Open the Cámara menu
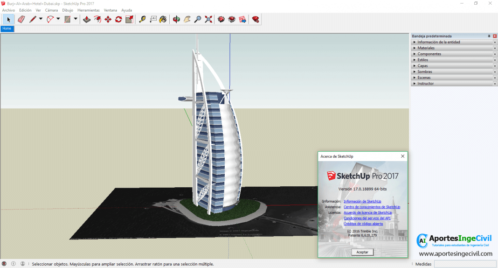This screenshot has height=268, width=498. click(x=51, y=10)
